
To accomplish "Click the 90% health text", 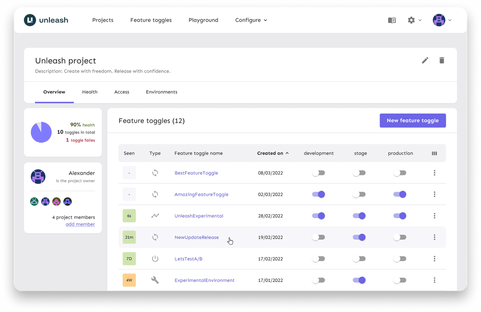I will pos(83,125).
